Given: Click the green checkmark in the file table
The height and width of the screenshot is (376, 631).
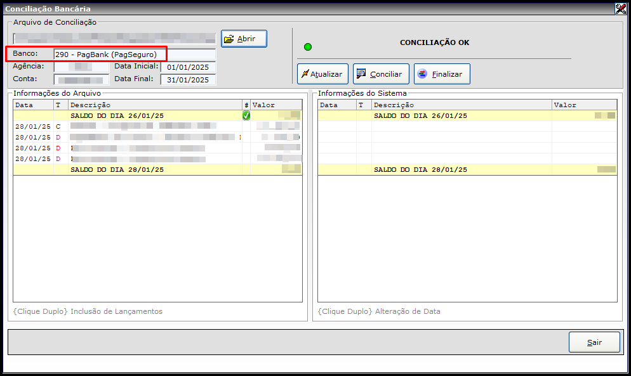Looking at the screenshot, I should tap(246, 116).
